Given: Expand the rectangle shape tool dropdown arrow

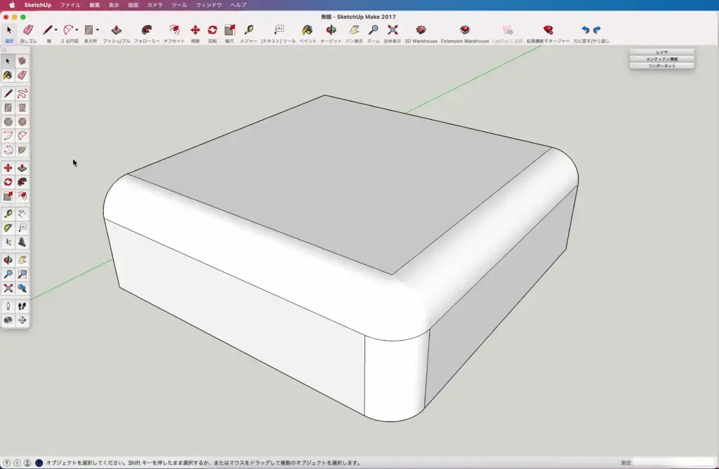Looking at the screenshot, I should tap(97, 30).
